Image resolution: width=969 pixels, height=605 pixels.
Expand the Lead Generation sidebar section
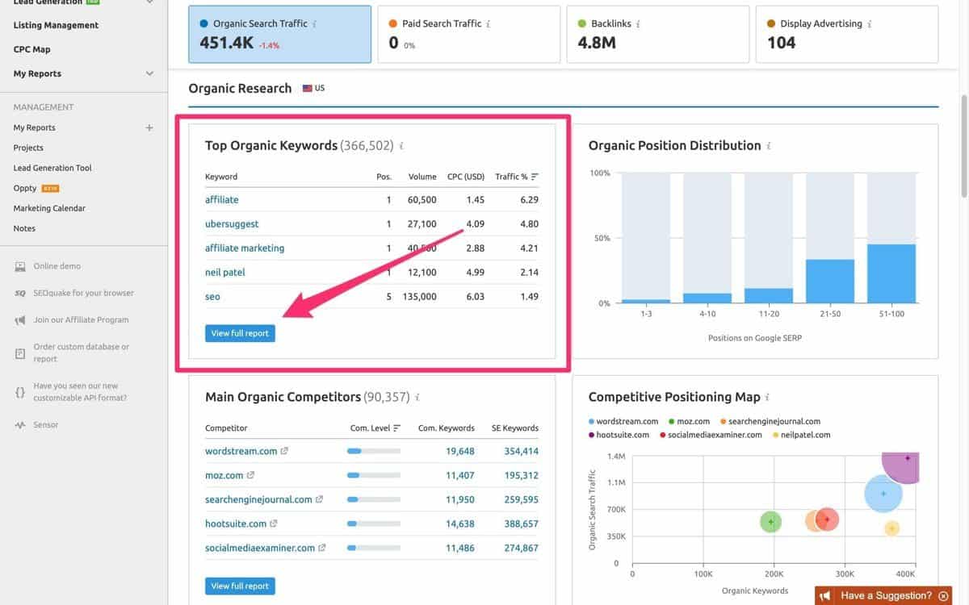(x=149, y=2)
